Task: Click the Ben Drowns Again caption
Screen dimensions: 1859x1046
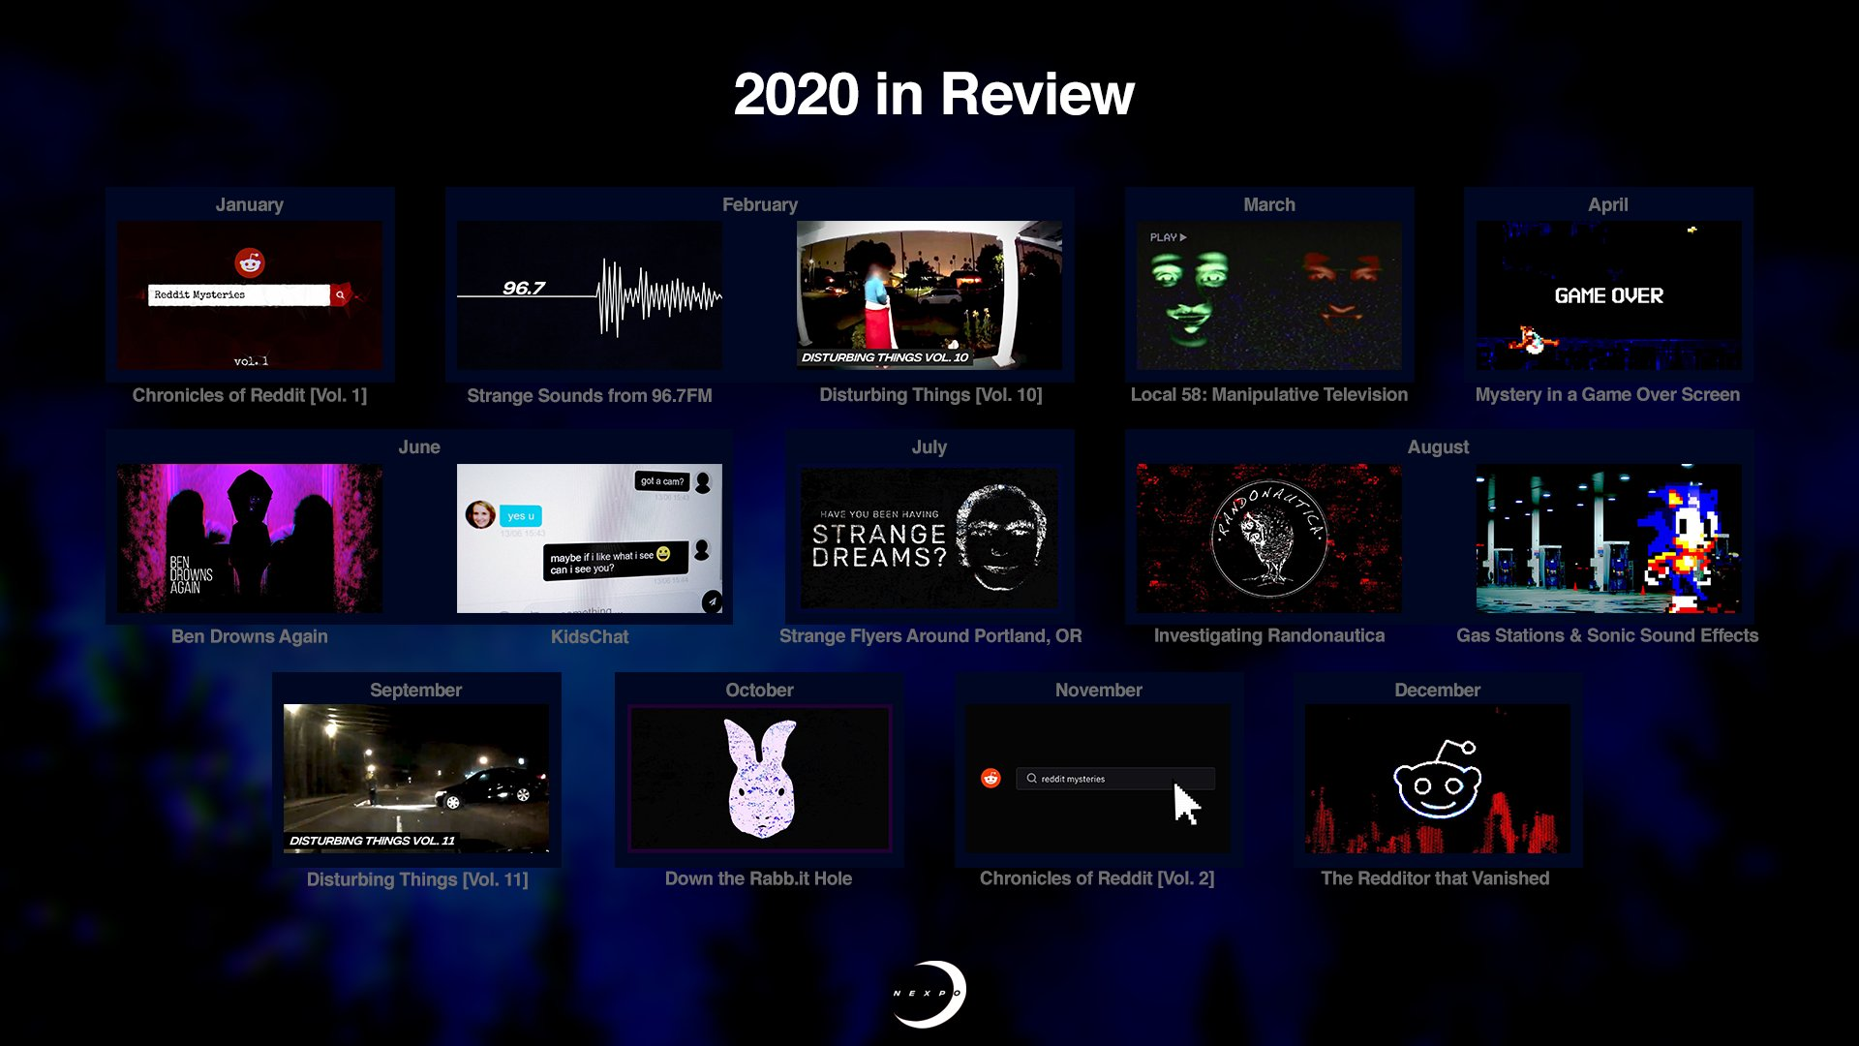Action: [x=250, y=636]
